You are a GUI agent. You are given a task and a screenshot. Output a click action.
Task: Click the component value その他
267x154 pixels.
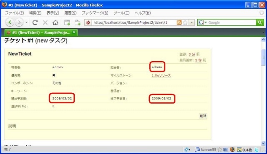coord(57,83)
